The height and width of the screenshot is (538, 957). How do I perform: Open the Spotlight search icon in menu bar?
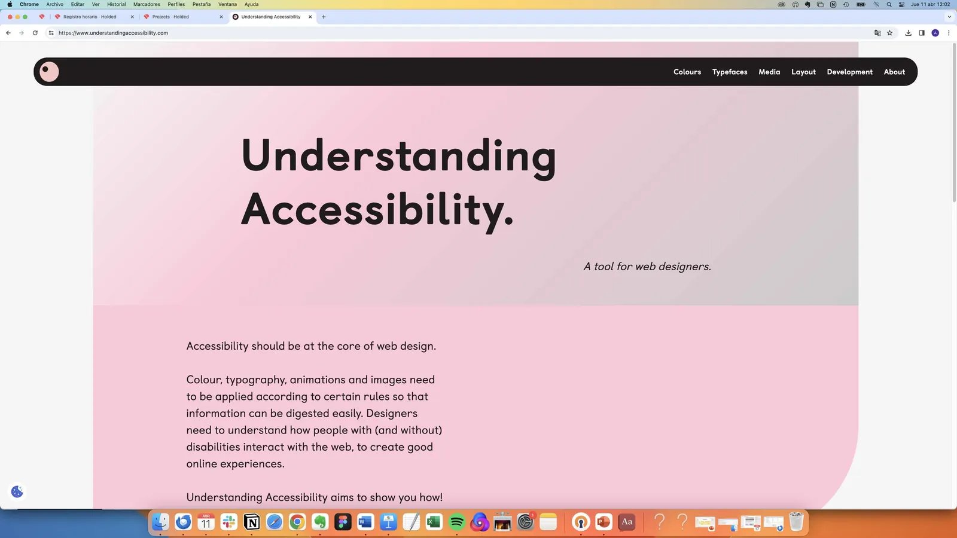[x=889, y=4]
